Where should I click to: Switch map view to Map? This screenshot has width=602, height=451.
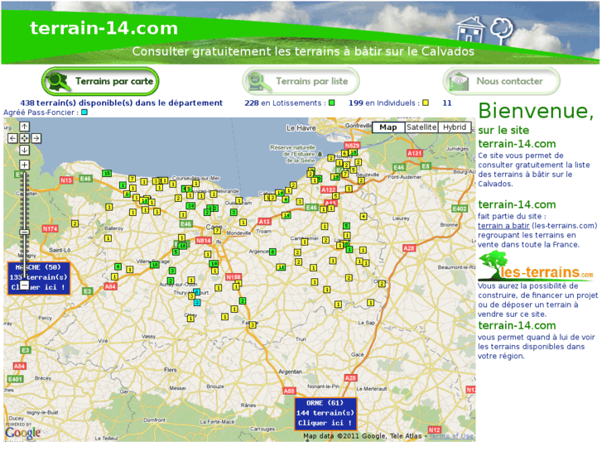coord(388,127)
